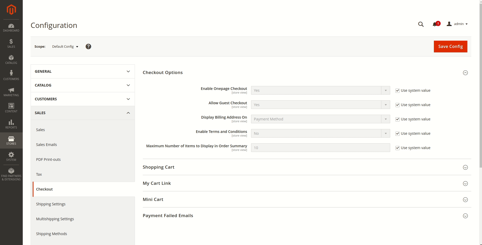Click the Customers sidebar icon
The height and width of the screenshot is (245, 482).
pyautogui.click(x=11, y=75)
